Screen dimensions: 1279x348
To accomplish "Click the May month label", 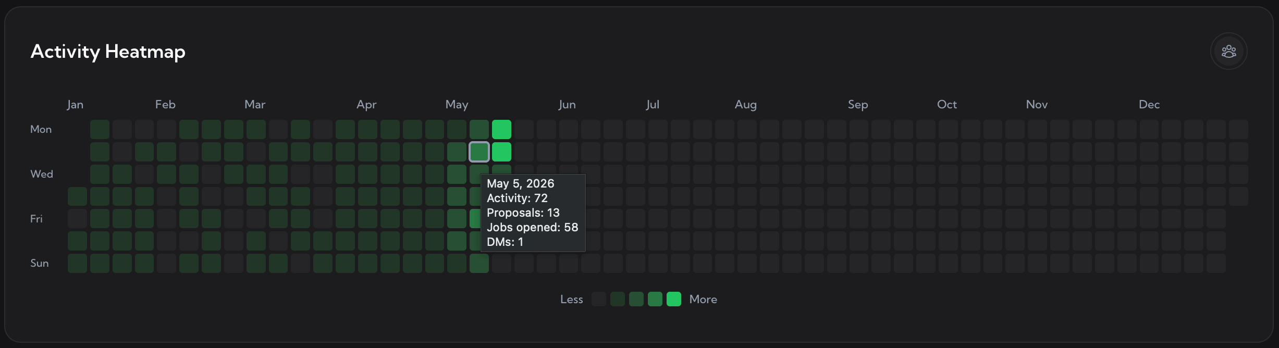I will pyautogui.click(x=457, y=105).
